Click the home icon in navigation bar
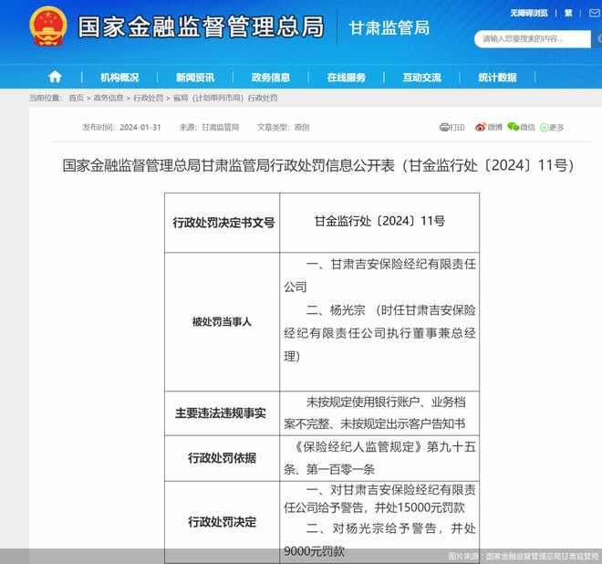Screen dimensions: 602x564 (x=56, y=77)
